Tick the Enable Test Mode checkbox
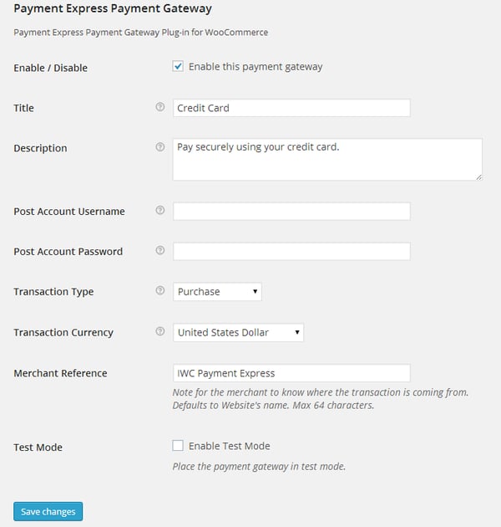This screenshot has height=527, width=501. (x=178, y=446)
